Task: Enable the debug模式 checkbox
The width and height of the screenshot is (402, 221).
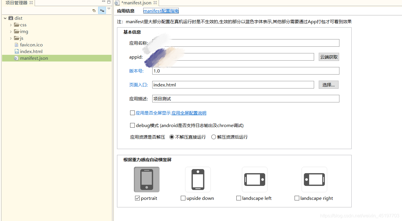Action: coord(132,125)
